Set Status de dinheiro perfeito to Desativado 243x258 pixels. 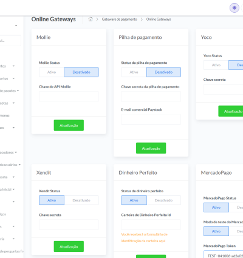pyautogui.click(x=163, y=200)
